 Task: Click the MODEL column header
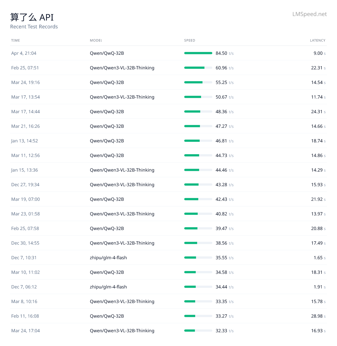point(96,40)
